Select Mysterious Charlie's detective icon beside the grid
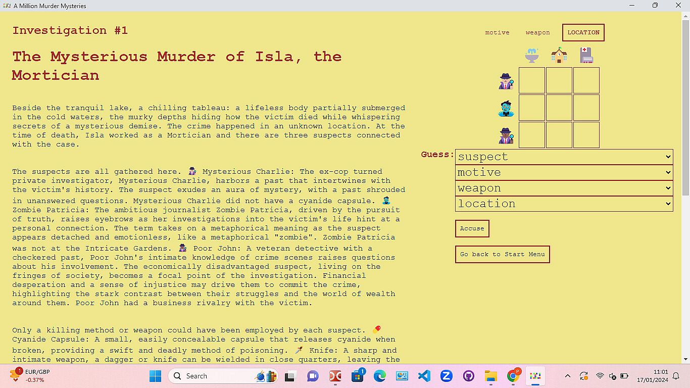Image resolution: width=690 pixels, height=388 pixels. tap(506, 81)
